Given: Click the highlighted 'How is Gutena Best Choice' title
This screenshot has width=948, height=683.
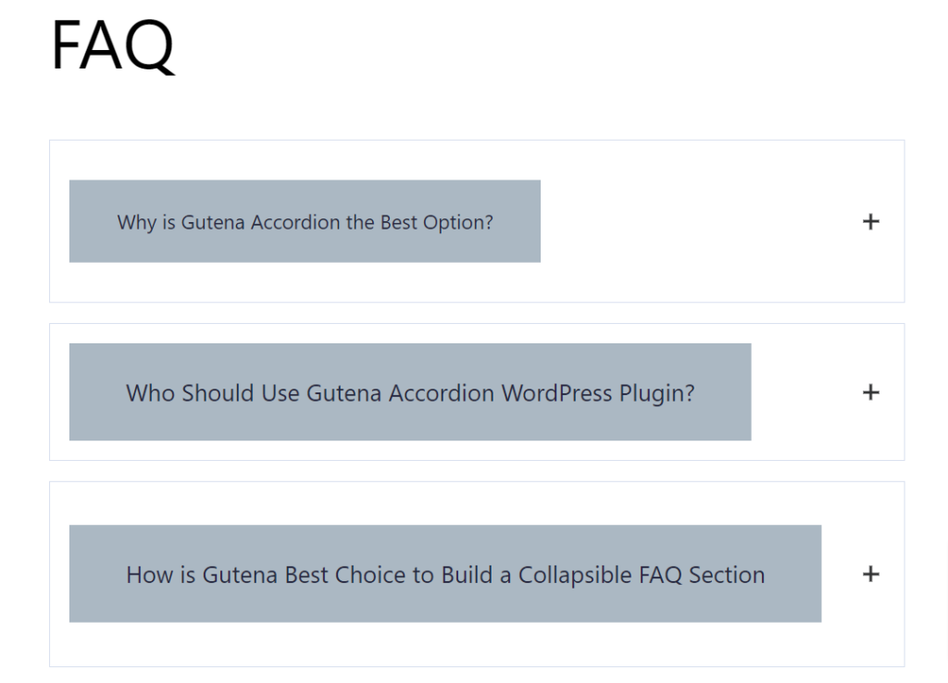Looking at the screenshot, I should 444,574.
